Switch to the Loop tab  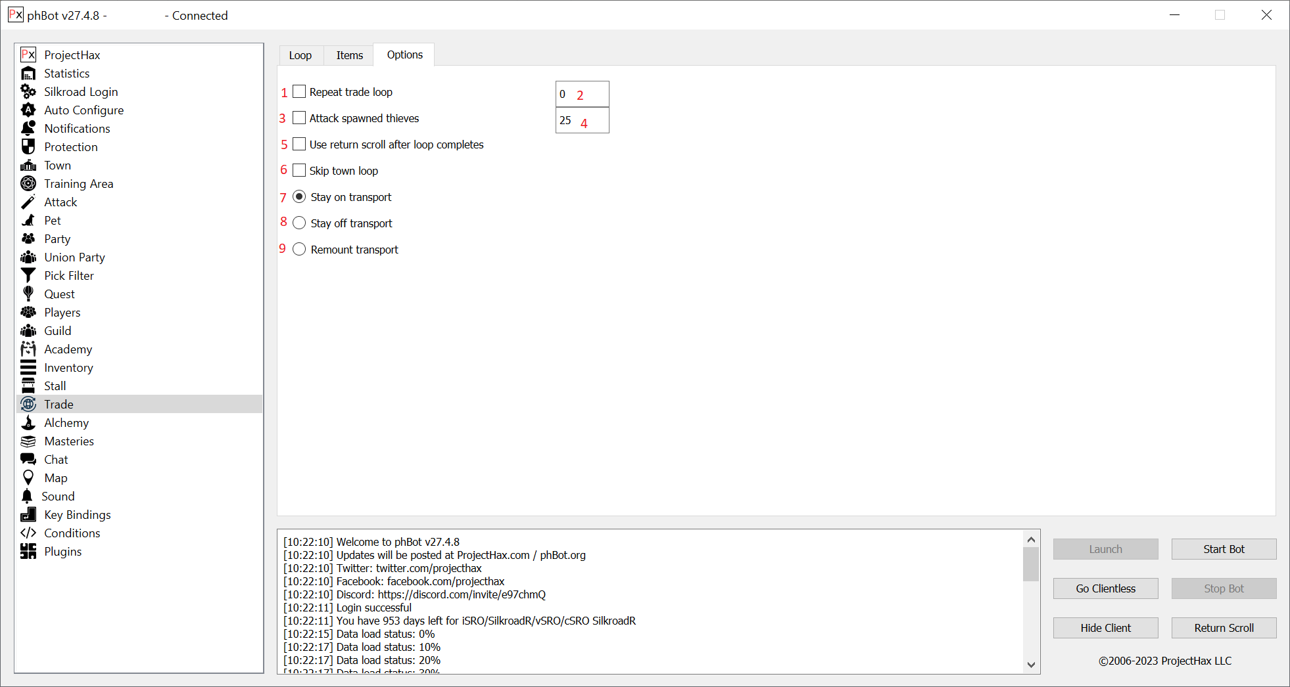tap(300, 55)
